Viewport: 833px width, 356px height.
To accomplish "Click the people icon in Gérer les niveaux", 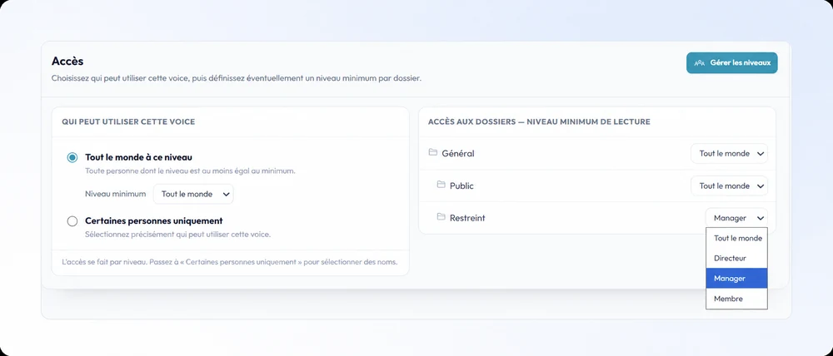I will (699, 62).
